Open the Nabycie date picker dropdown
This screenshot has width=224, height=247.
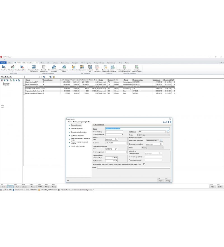pyautogui.click(x=116, y=139)
